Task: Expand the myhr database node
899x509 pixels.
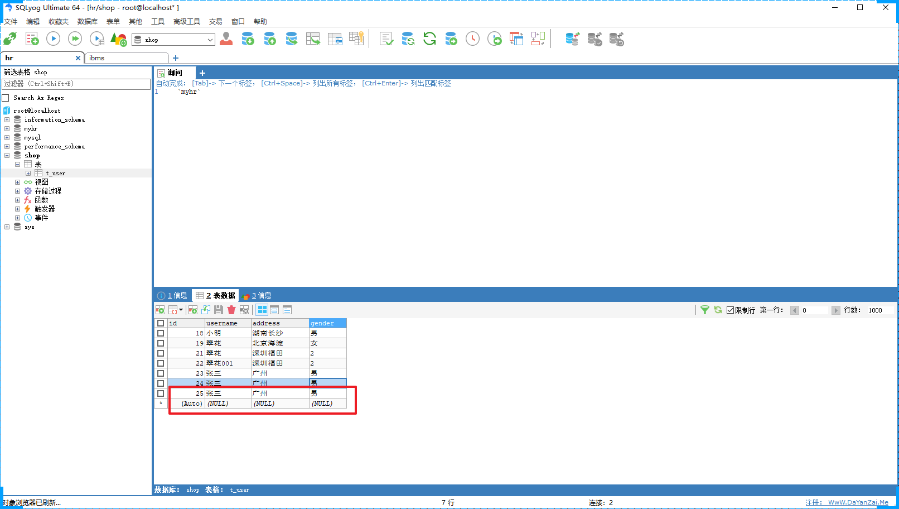Action: [7, 128]
